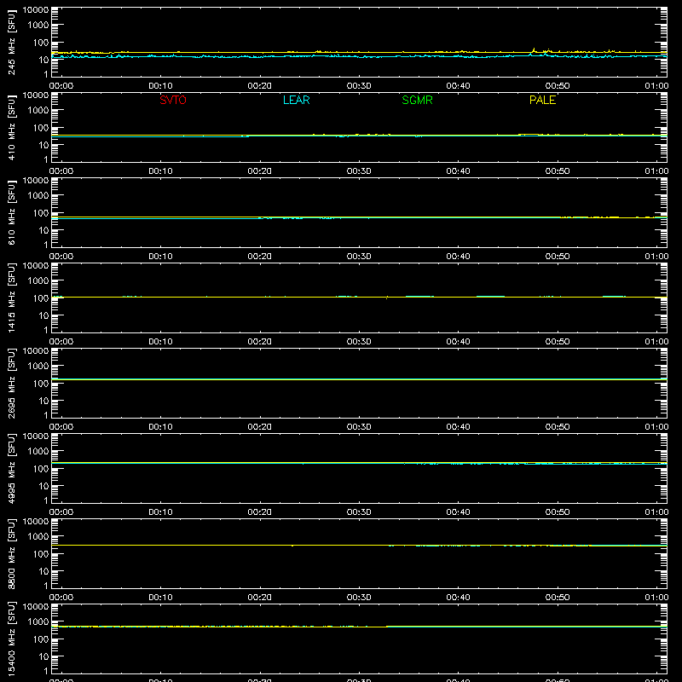
Task: Click the 1000 tick of 410 MHz axis
Action: point(38,111)
